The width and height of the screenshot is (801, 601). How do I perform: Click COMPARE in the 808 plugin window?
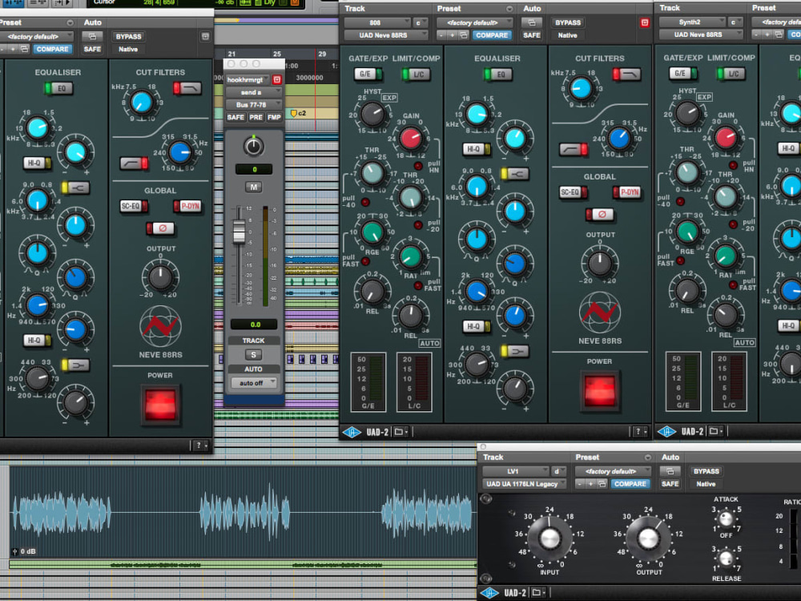(492, 35)
